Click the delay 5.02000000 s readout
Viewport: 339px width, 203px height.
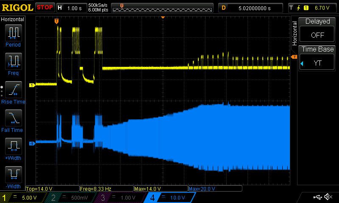[255, 8]
